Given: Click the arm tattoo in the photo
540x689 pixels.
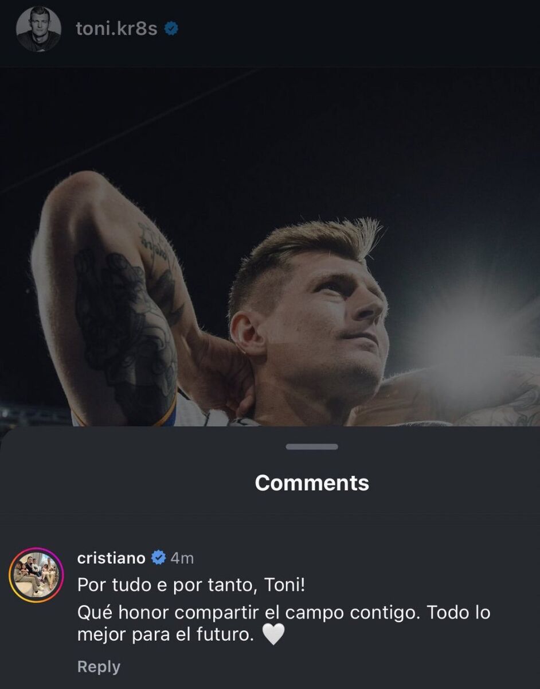Looking at the screenshot, I should (x=123, y=322).
